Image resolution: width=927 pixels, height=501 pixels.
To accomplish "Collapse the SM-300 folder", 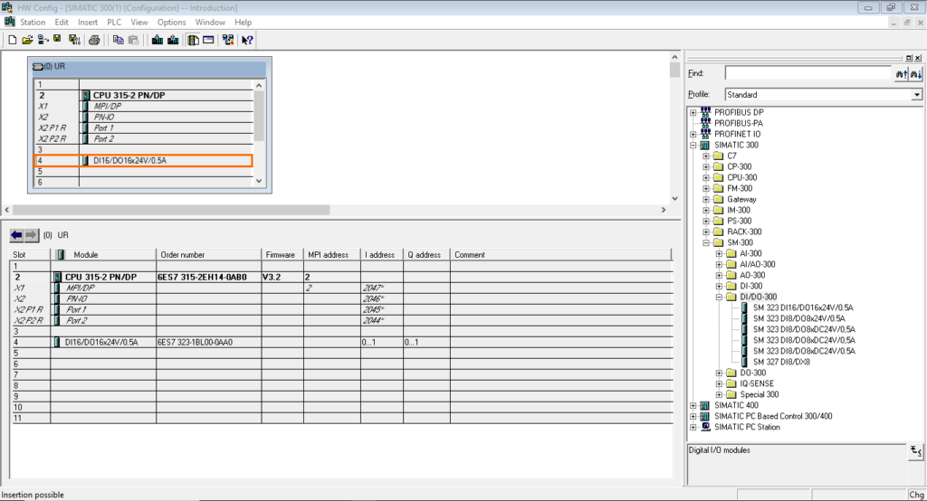I will [706, 243].
